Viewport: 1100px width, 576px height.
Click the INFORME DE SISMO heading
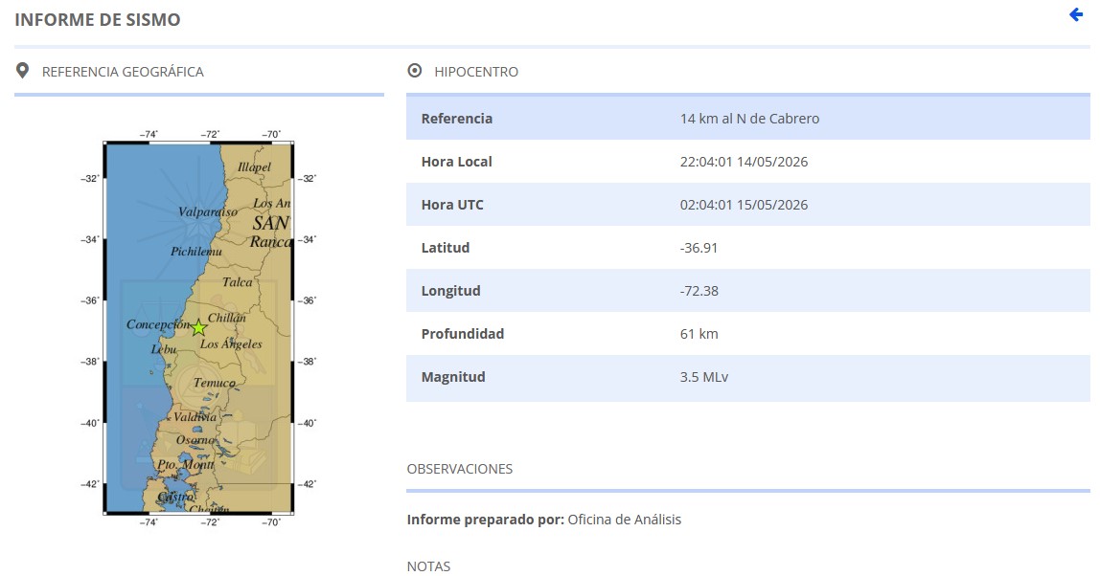click(x=98, y=20)
